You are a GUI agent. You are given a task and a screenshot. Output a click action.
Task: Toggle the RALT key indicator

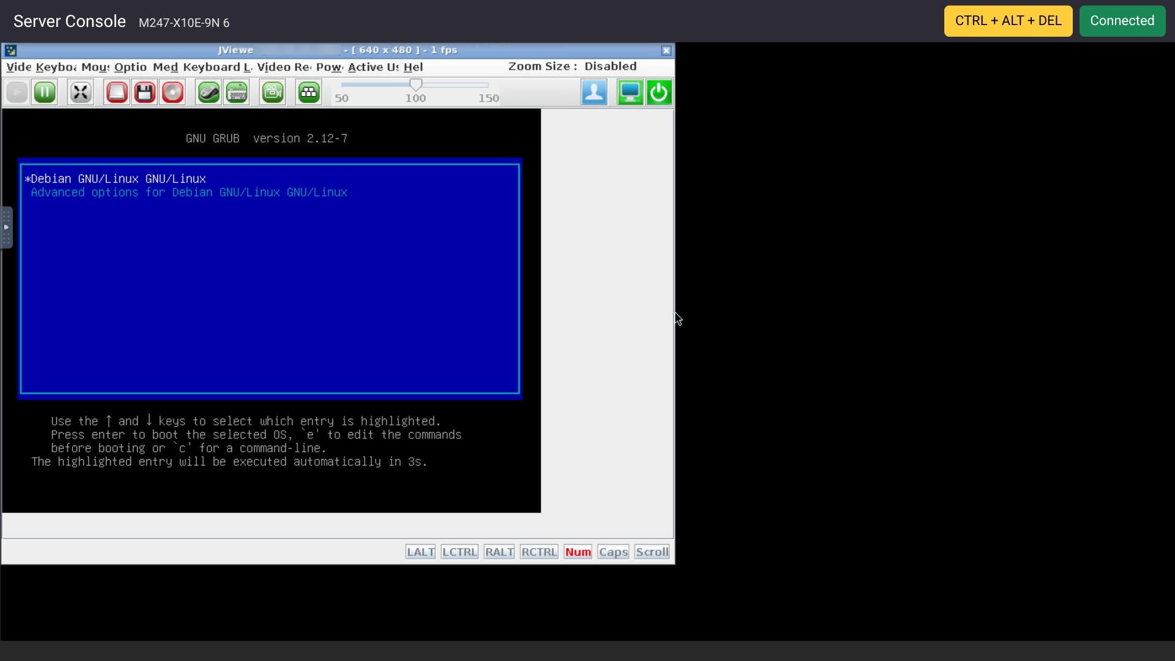(x=499, y=552)
